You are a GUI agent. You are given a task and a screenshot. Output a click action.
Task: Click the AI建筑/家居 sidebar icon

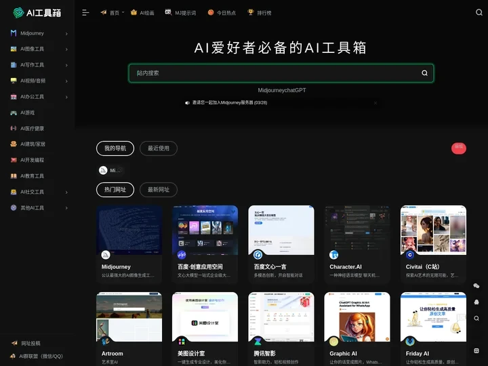14,144
